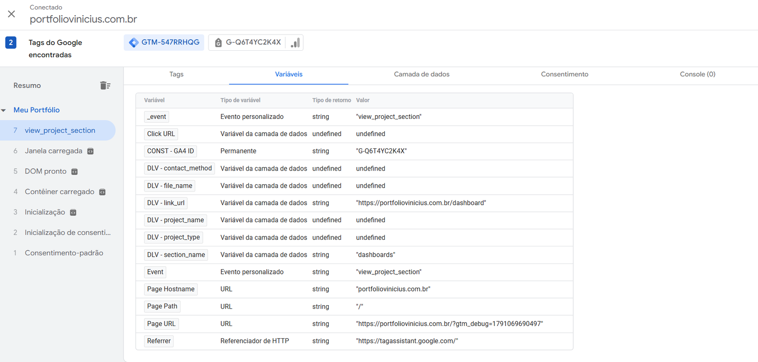Select event 7 view_project_section
Viewport: 758px width, 362px height.
coord(58,130)
